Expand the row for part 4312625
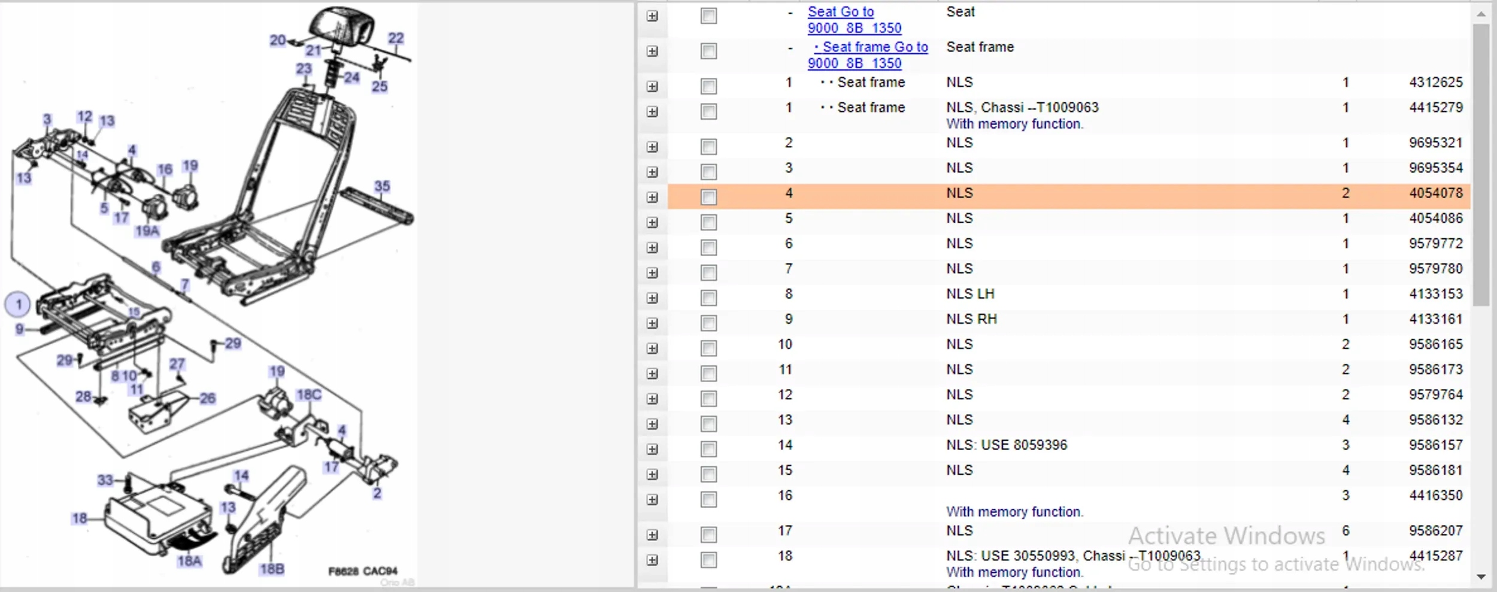This screenshot has height=592, width=1497. [x=652, y=87]
